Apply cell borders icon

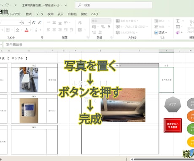click(8, 30)
